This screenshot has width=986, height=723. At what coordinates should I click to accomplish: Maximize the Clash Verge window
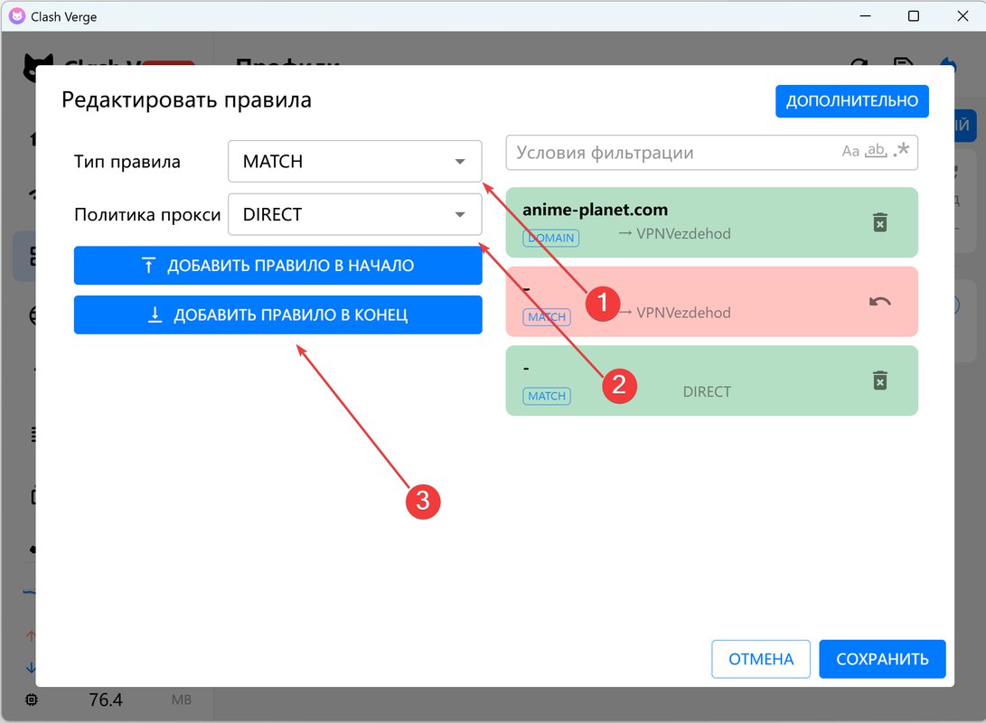click(914, 16)
